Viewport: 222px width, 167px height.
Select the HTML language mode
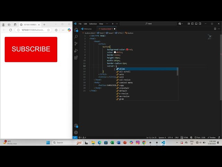coord(186,137)
